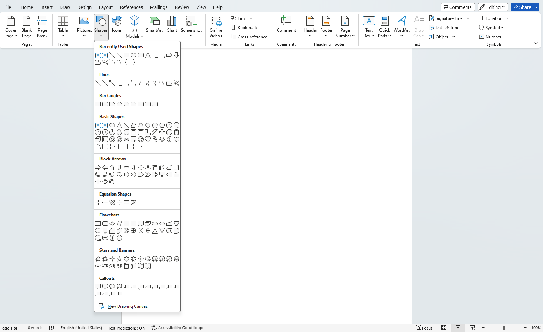Open the Review ribbon tab
The height and width of the screenshot is (332, 543).
click(182, 7)
